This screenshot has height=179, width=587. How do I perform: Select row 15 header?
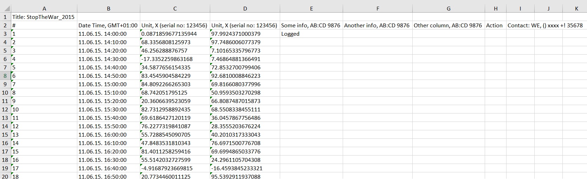[5, 135]
